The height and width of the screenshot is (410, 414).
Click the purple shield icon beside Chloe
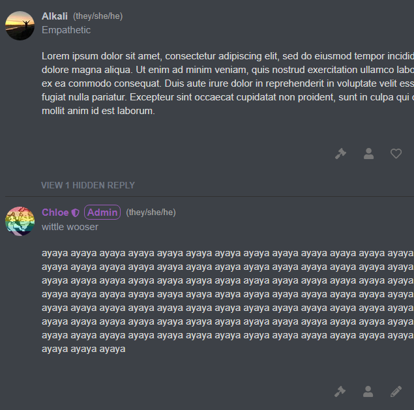76,212
